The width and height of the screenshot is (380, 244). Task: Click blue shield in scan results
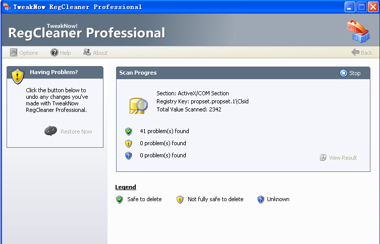click(x=129, y=156)
